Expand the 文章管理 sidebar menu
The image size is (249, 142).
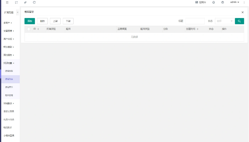pyautogui.click(x=9, y=31)
